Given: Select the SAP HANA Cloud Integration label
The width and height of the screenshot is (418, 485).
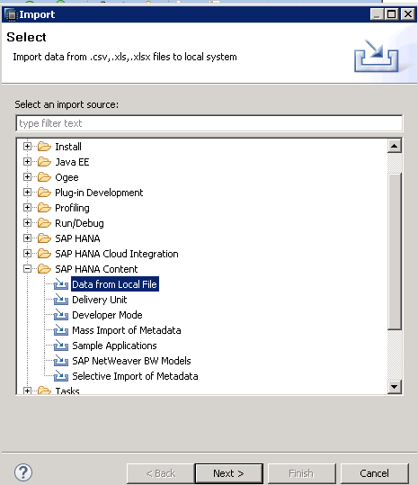Looking at the screenshot, I should pos(117,254).
